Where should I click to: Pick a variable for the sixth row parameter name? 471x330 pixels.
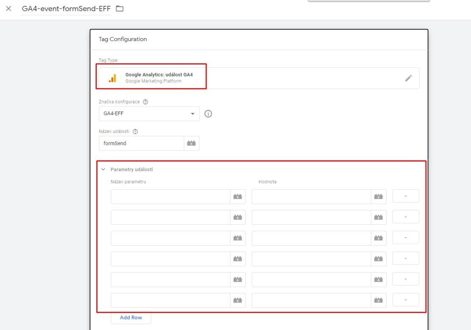click(238, 300)
